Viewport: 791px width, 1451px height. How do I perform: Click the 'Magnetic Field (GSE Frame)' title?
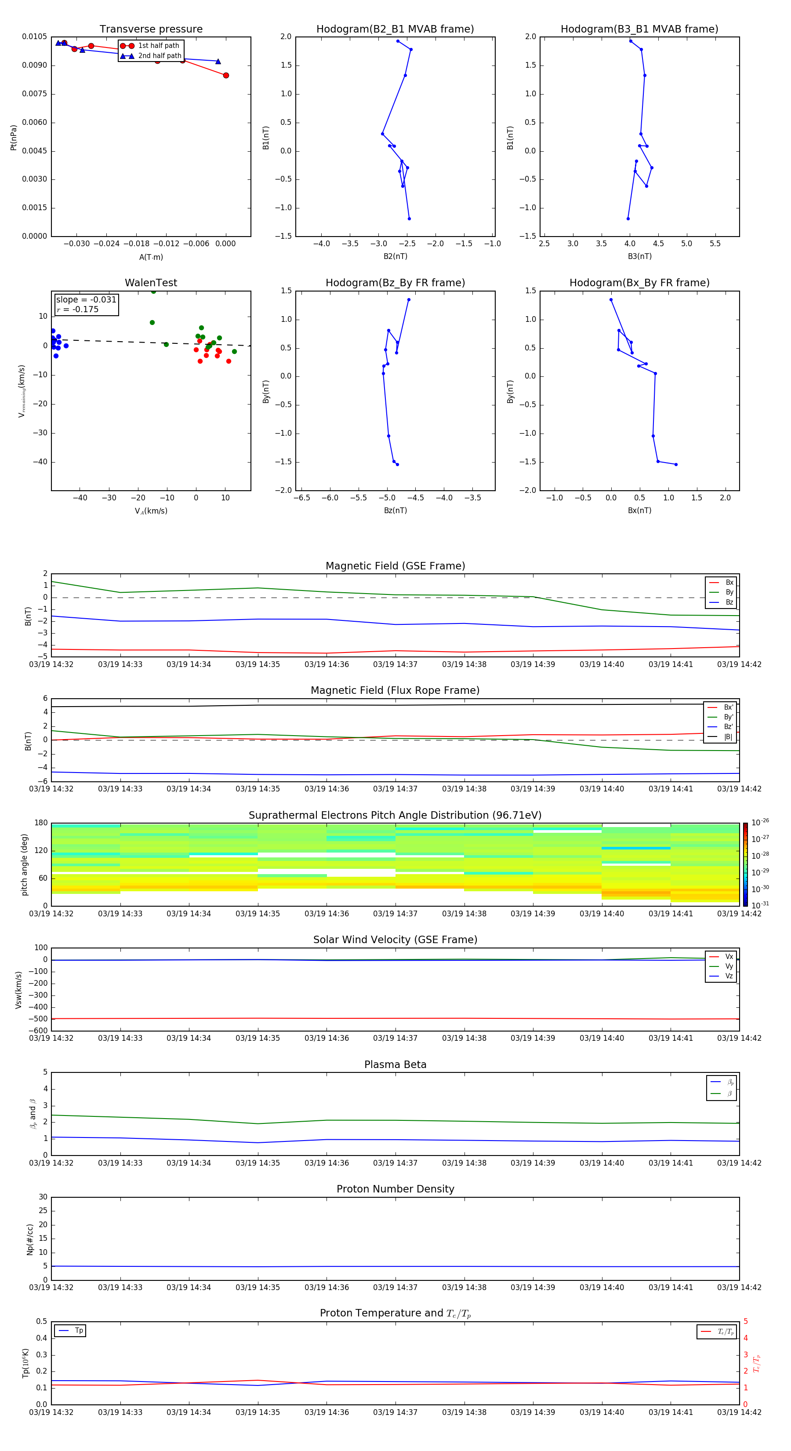click(x=395, y=566)
